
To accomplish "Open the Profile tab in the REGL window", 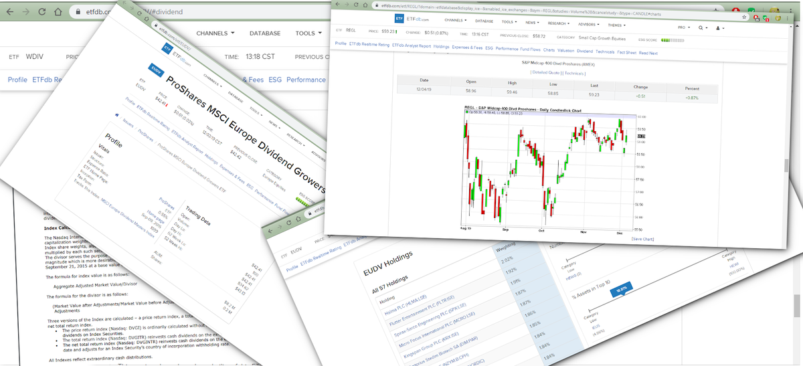I will (x=341, y=43).
